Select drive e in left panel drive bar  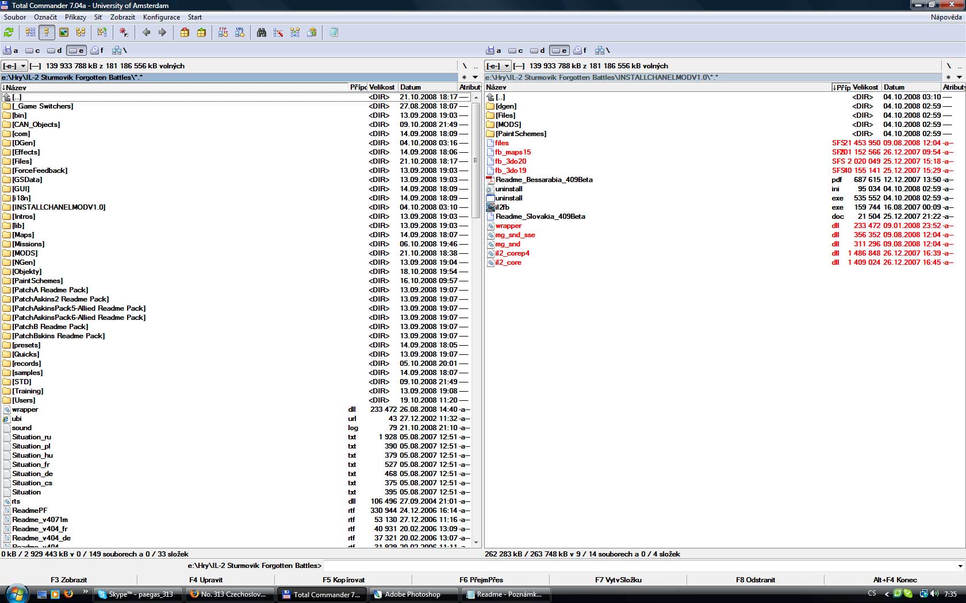coord(76,51)
